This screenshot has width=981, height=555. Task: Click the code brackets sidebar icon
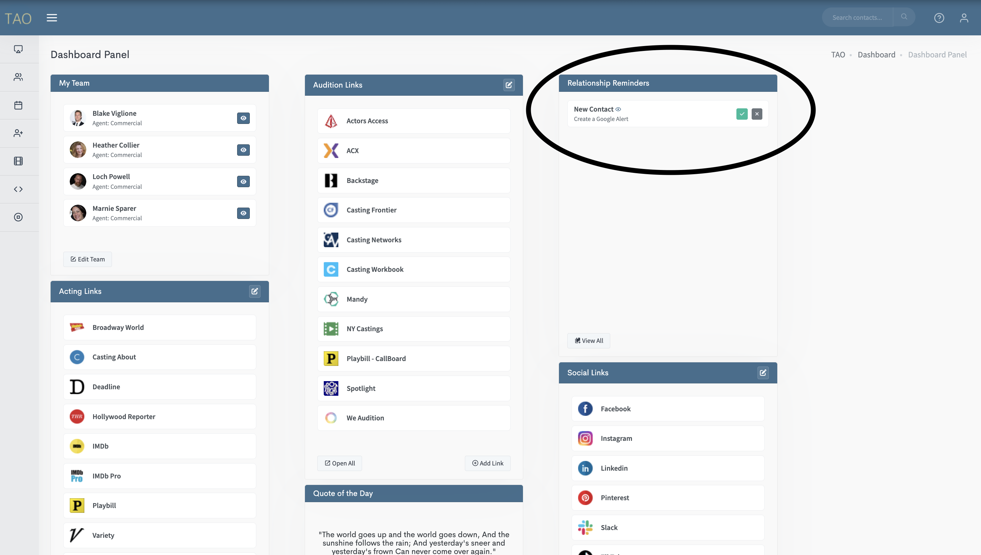pyautogui.click(x=18, y=189)
